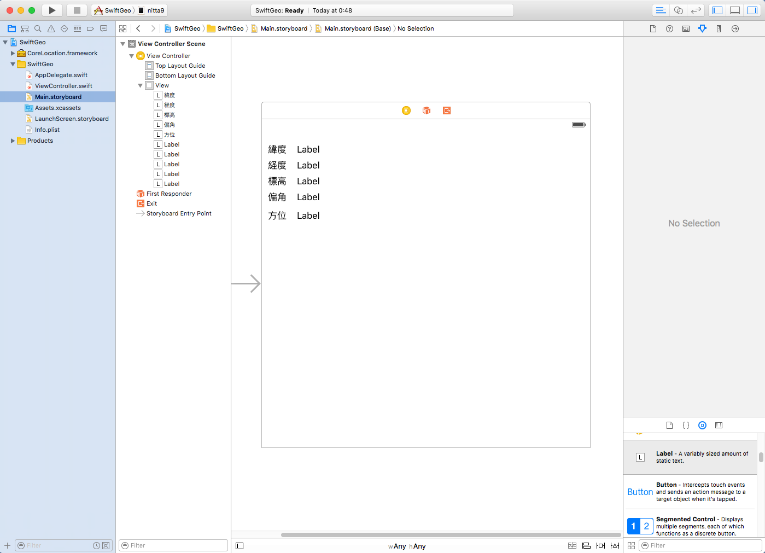Click the Stop button in toolbar
Viewport: 765px width, 553px height.
77,10
